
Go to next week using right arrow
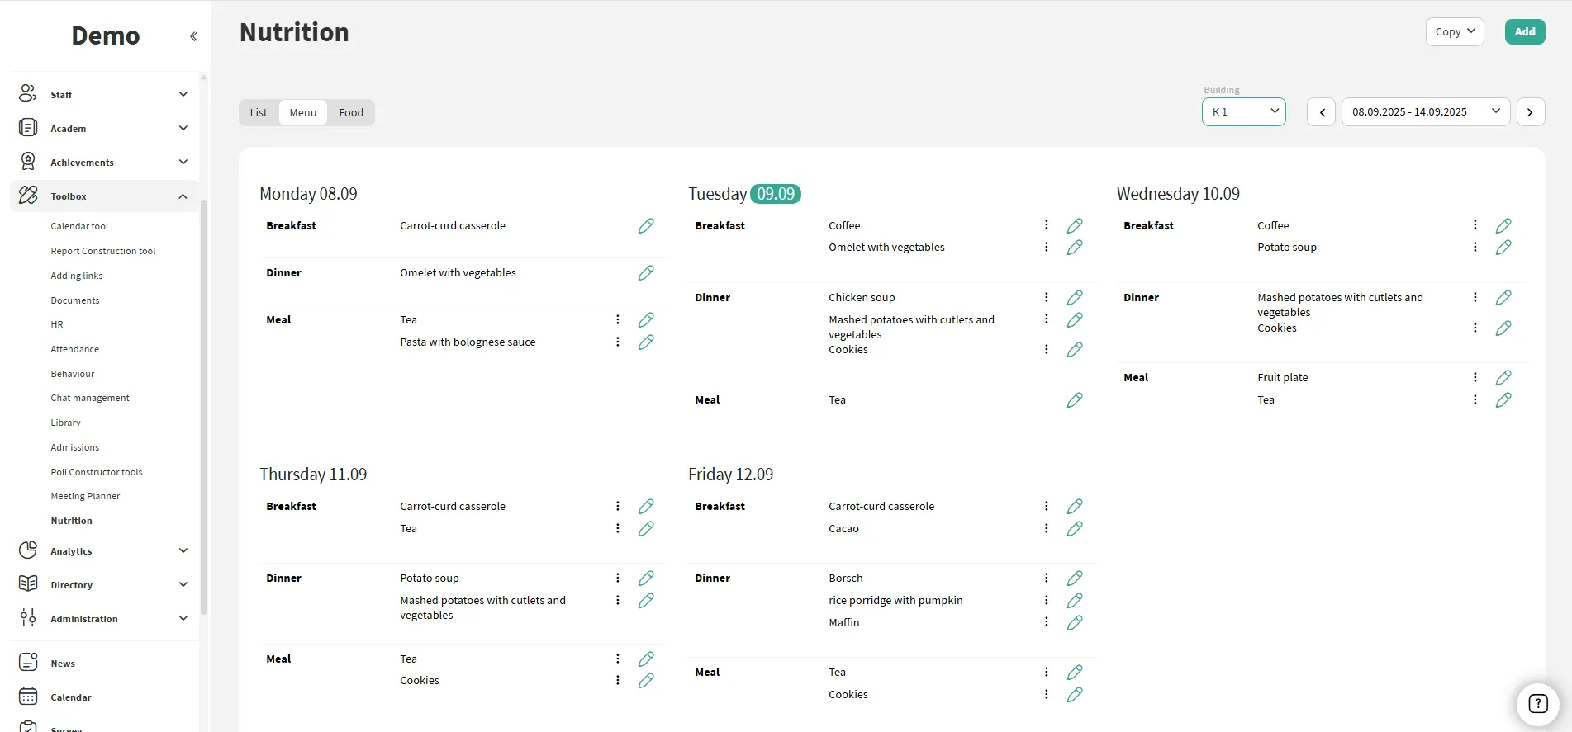1530,112
